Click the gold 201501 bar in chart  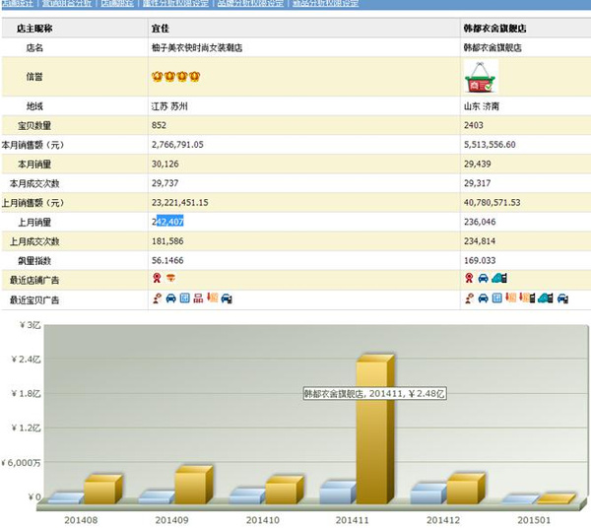[x=557, y=498]
